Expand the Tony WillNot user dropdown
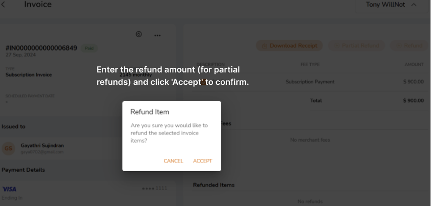This screenshot has height=206, width=431. point(392,5)
